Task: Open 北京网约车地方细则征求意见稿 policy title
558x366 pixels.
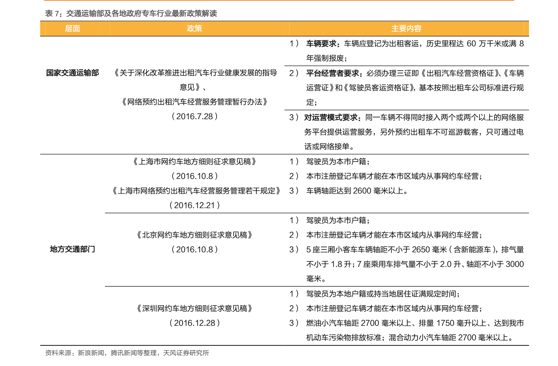Action: coord(194,235)
